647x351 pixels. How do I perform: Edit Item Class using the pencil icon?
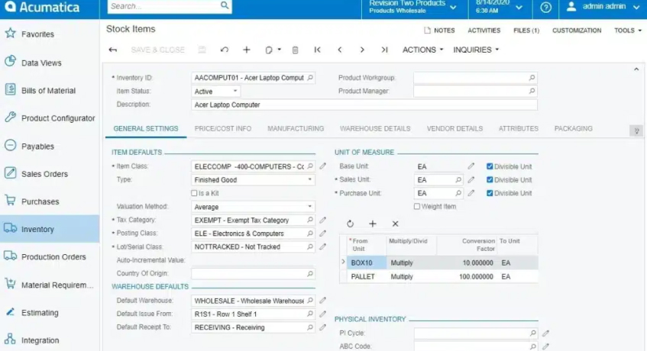point(322,166)
